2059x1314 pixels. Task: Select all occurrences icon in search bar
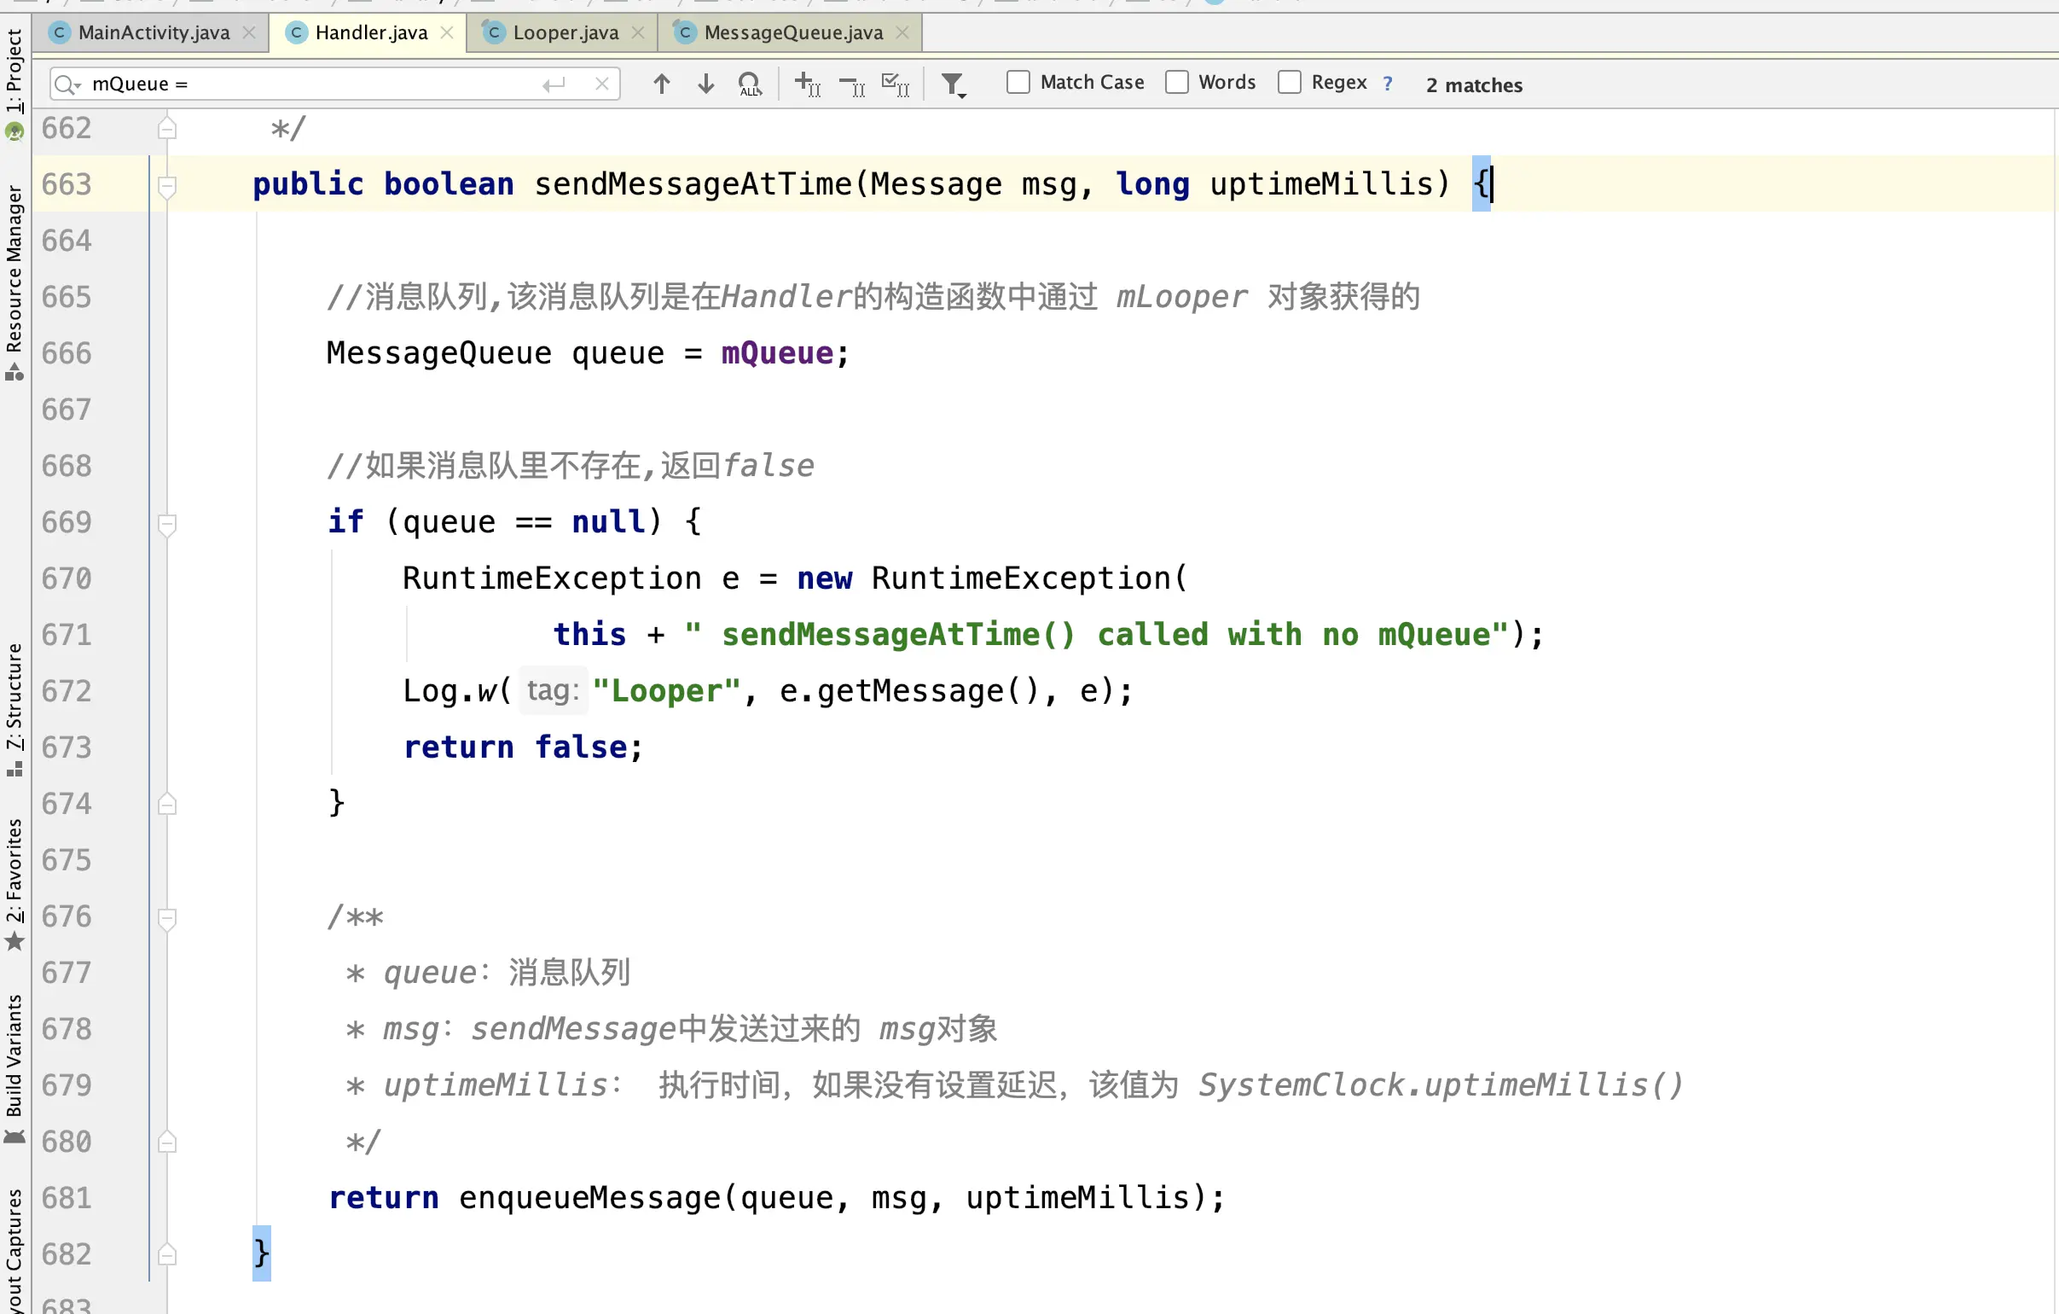(x=896, y=84)
